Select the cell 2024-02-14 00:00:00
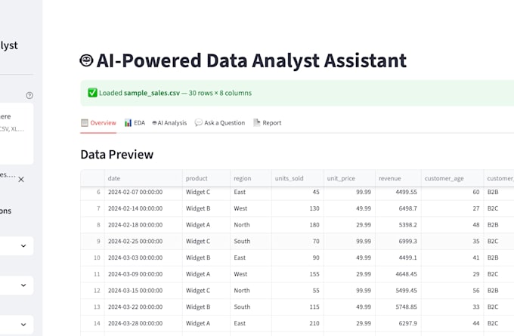514x336 pixels. tap(144, 208)
